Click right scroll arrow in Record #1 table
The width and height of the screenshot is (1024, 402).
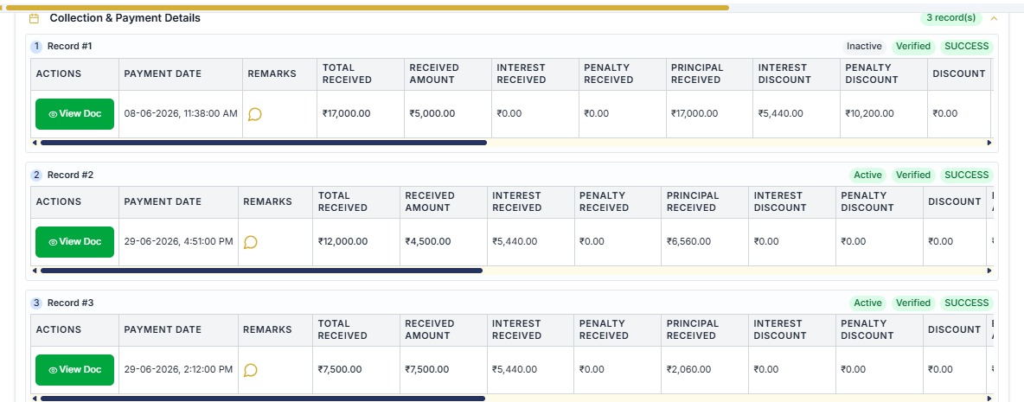989,143
